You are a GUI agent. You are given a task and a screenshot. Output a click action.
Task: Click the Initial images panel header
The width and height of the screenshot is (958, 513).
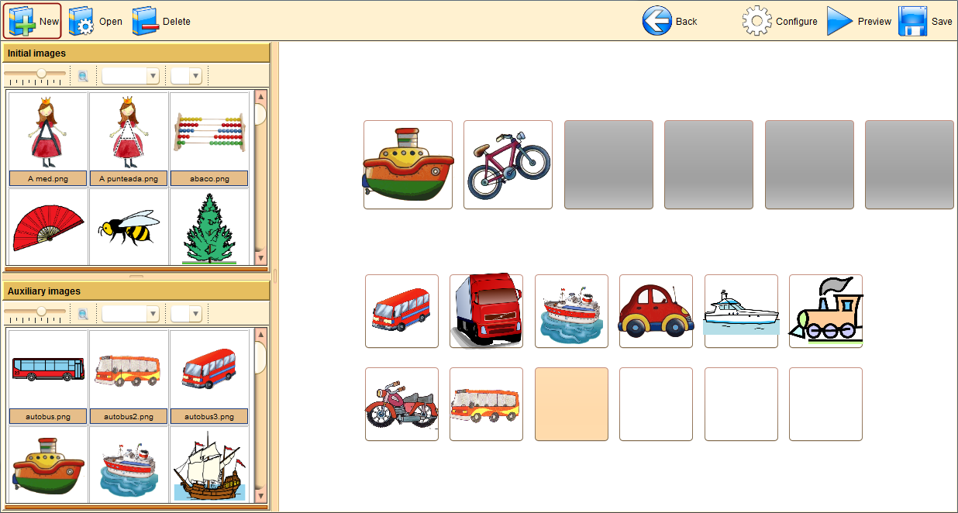coord(136,53)
